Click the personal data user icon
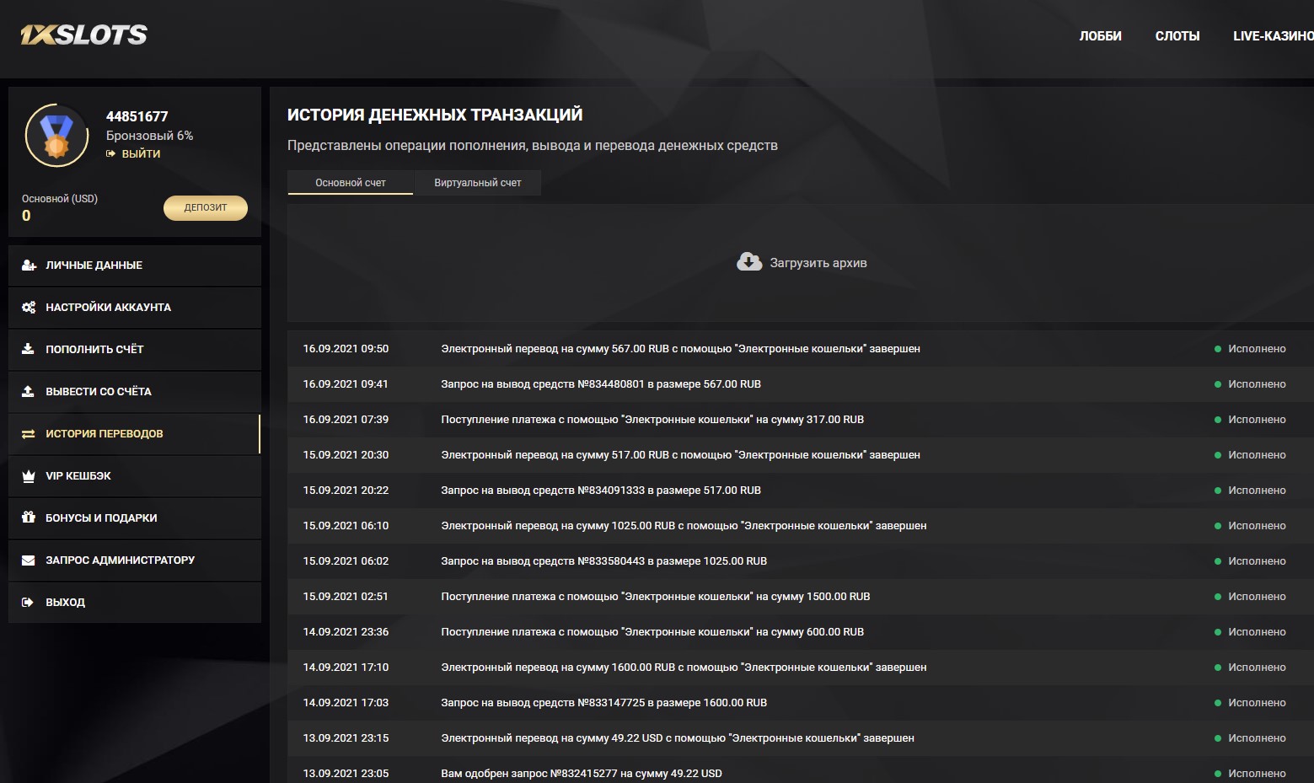 (x=29, y=265)
